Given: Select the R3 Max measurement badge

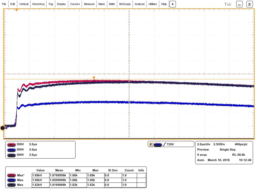Looking at the screenshot, I should coord(11,185).
